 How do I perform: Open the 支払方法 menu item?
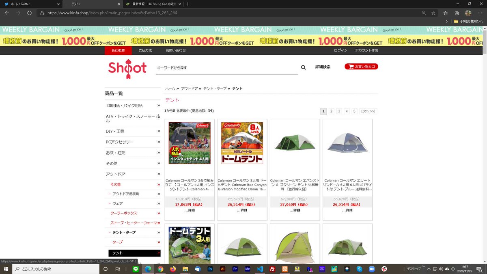coord(145,50)
